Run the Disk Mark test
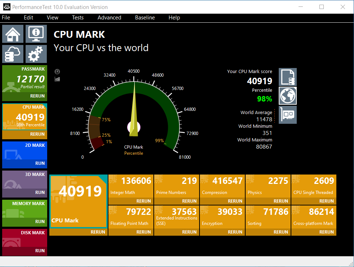 (24, 251)
